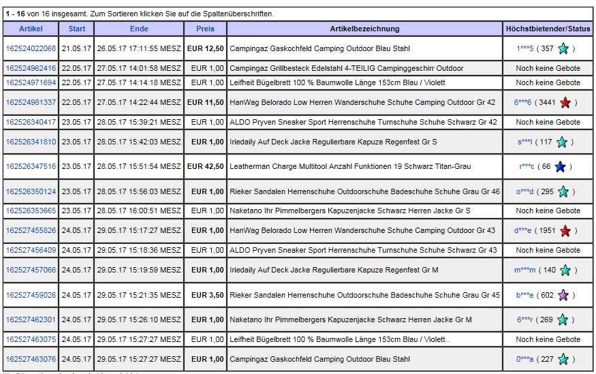596x374 pixels.
Task: Click price EUR 12,50
Action: point(205,48)
